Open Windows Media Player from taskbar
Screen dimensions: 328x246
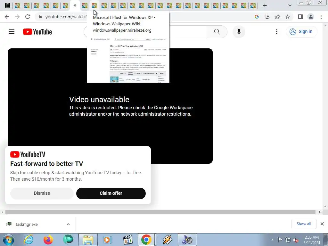(108, 240)
